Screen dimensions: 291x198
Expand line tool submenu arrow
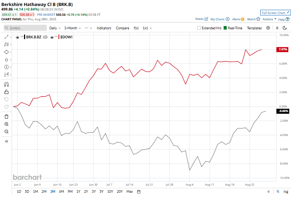coord(11,37)
